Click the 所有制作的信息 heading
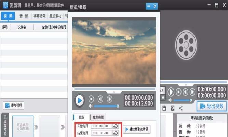 click(202, 118)
